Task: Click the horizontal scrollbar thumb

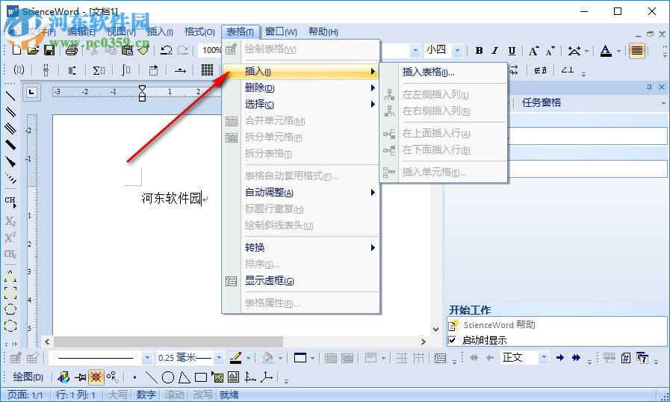Action: click(x=168, y=341)
